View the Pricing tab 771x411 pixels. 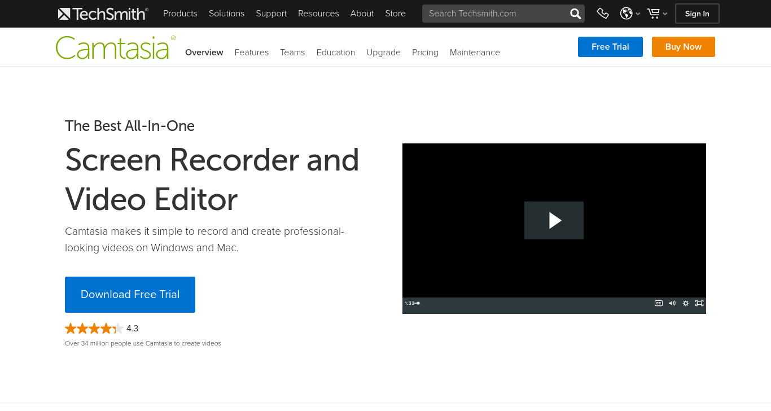coord(425,53)
